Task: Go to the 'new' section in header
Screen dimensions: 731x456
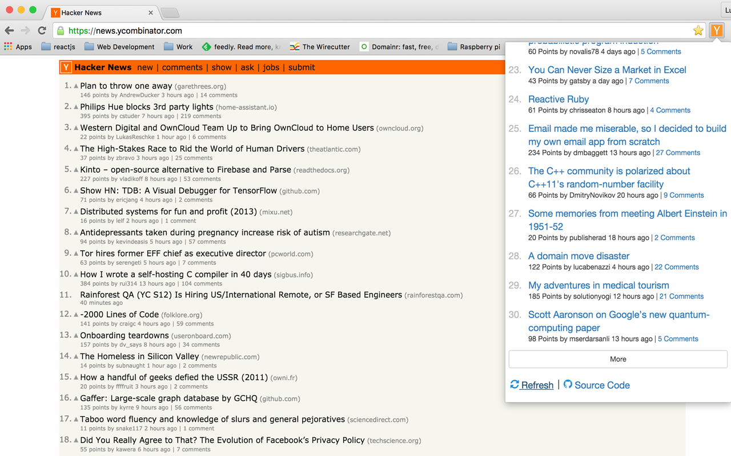Action: point(145,67)
